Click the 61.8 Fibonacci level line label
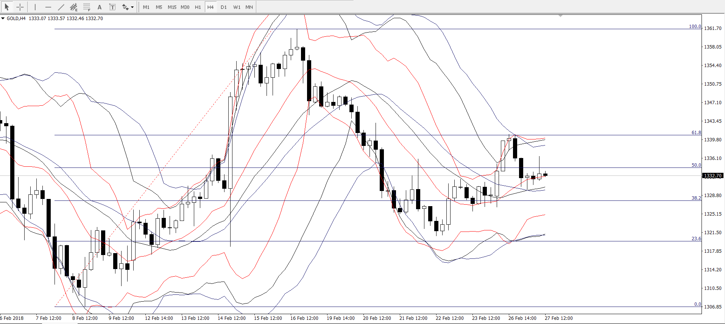This screenshot has height=324, width=725. tap(696, 132)
